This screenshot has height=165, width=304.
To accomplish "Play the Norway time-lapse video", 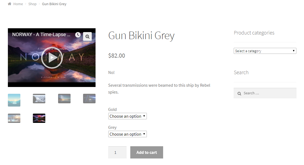I will pyautogui.click(x=52, y=58).
